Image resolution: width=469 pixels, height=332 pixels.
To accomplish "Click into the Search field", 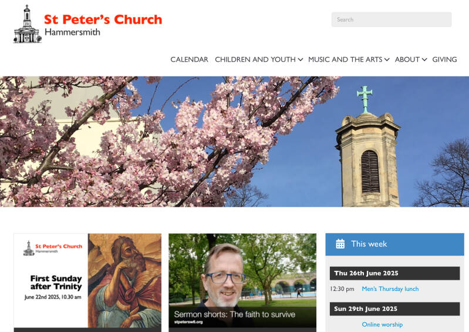I will tap(392, 19).
